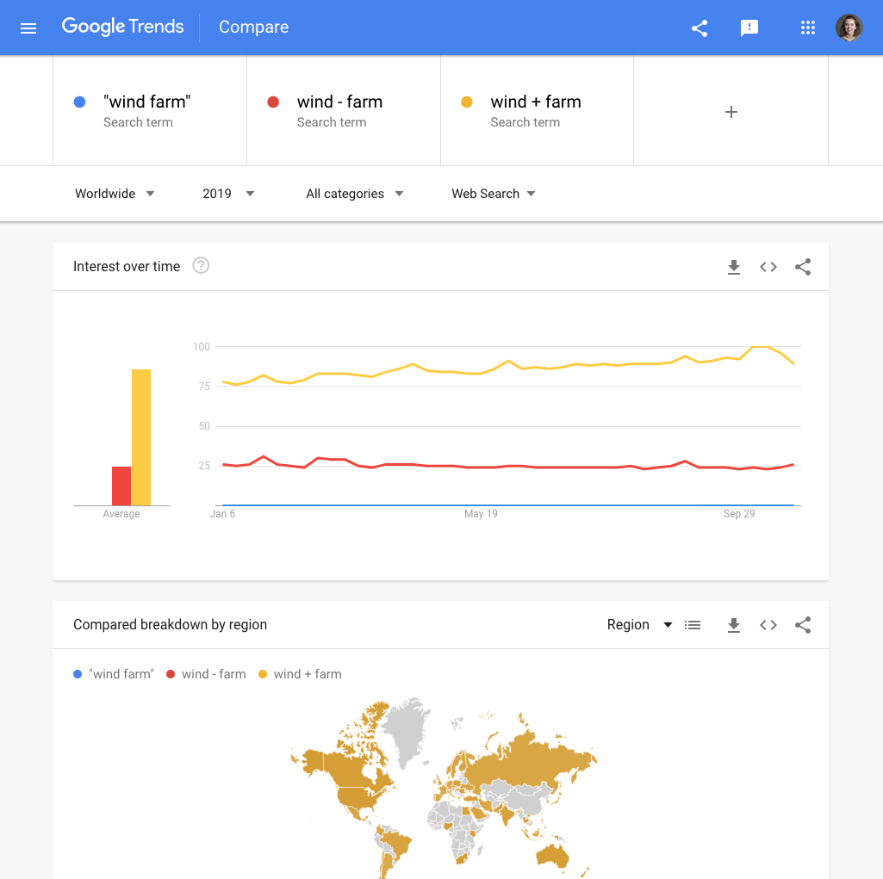Click the Interest over time help icon
This screenshot has width=883, height=879.
pyautogui.click(x=201, y=266)
